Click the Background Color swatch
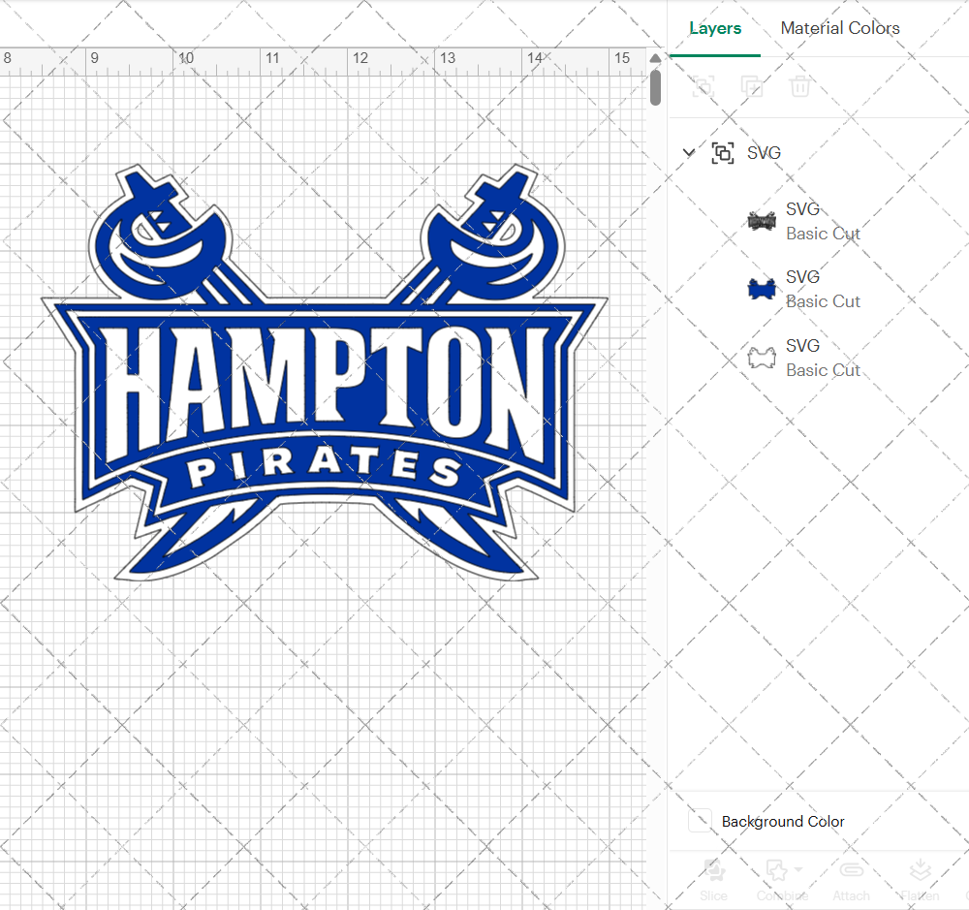The image size is (969, 910). (x=700, y=821)
